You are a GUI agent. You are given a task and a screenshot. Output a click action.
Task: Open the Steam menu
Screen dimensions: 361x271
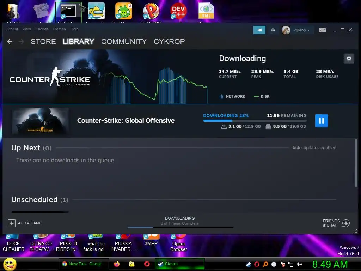[12, 29]
